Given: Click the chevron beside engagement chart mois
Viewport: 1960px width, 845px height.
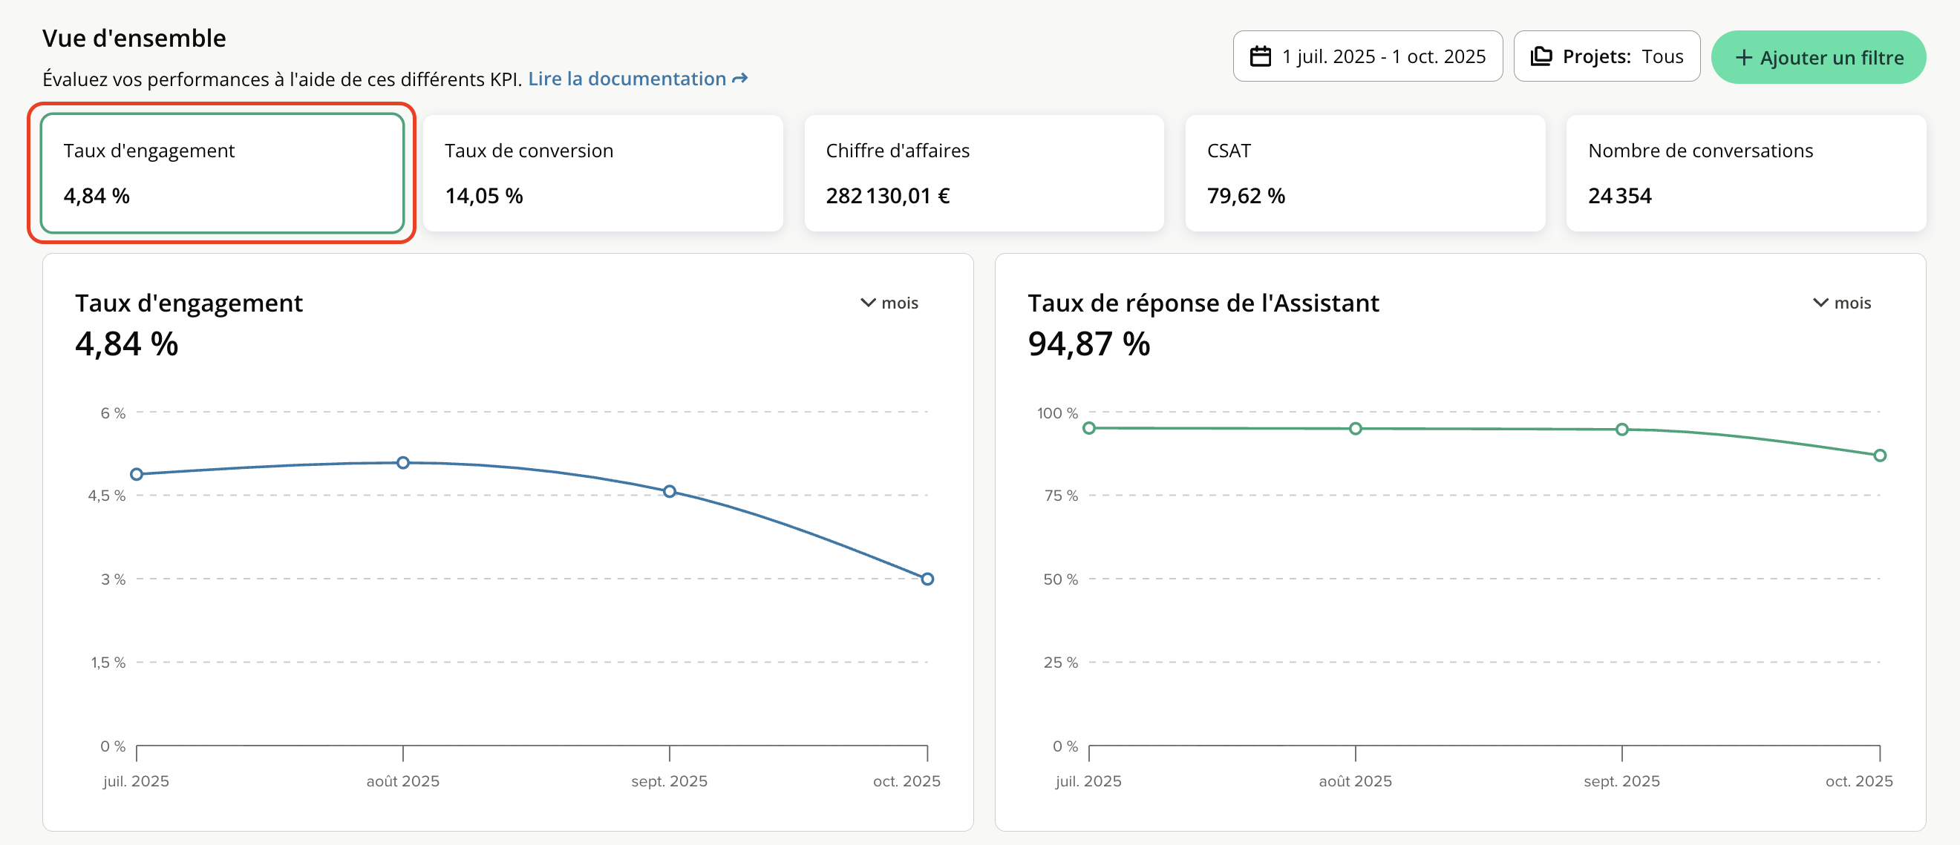Looking at the screenshot, I should point(867,303).
